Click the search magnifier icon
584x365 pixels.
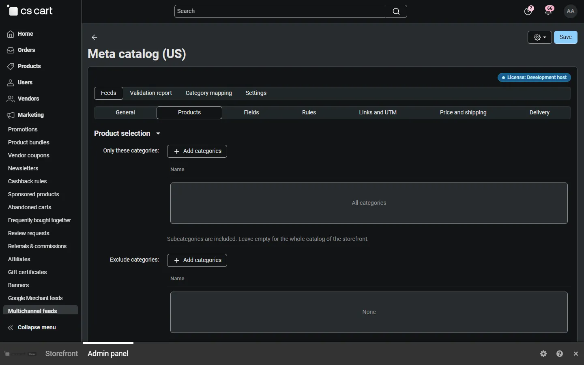(396, 11)
